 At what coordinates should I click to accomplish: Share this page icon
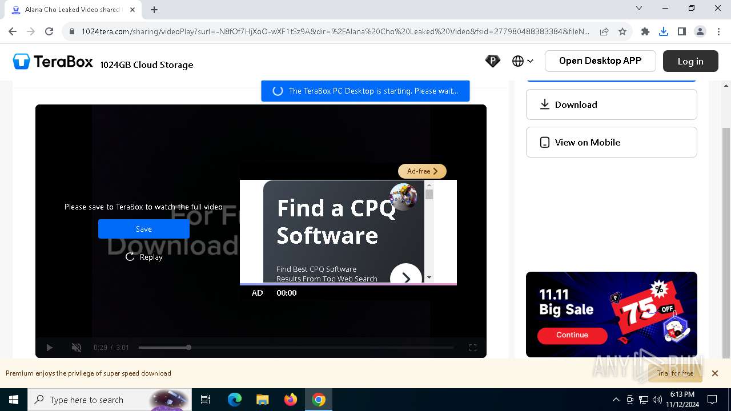(604, 31)
